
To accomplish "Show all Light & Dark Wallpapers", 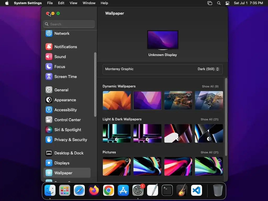I will click(x=209, y=119).
